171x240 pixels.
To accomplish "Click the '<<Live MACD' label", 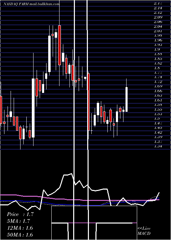I will click(x=144, y=231).
